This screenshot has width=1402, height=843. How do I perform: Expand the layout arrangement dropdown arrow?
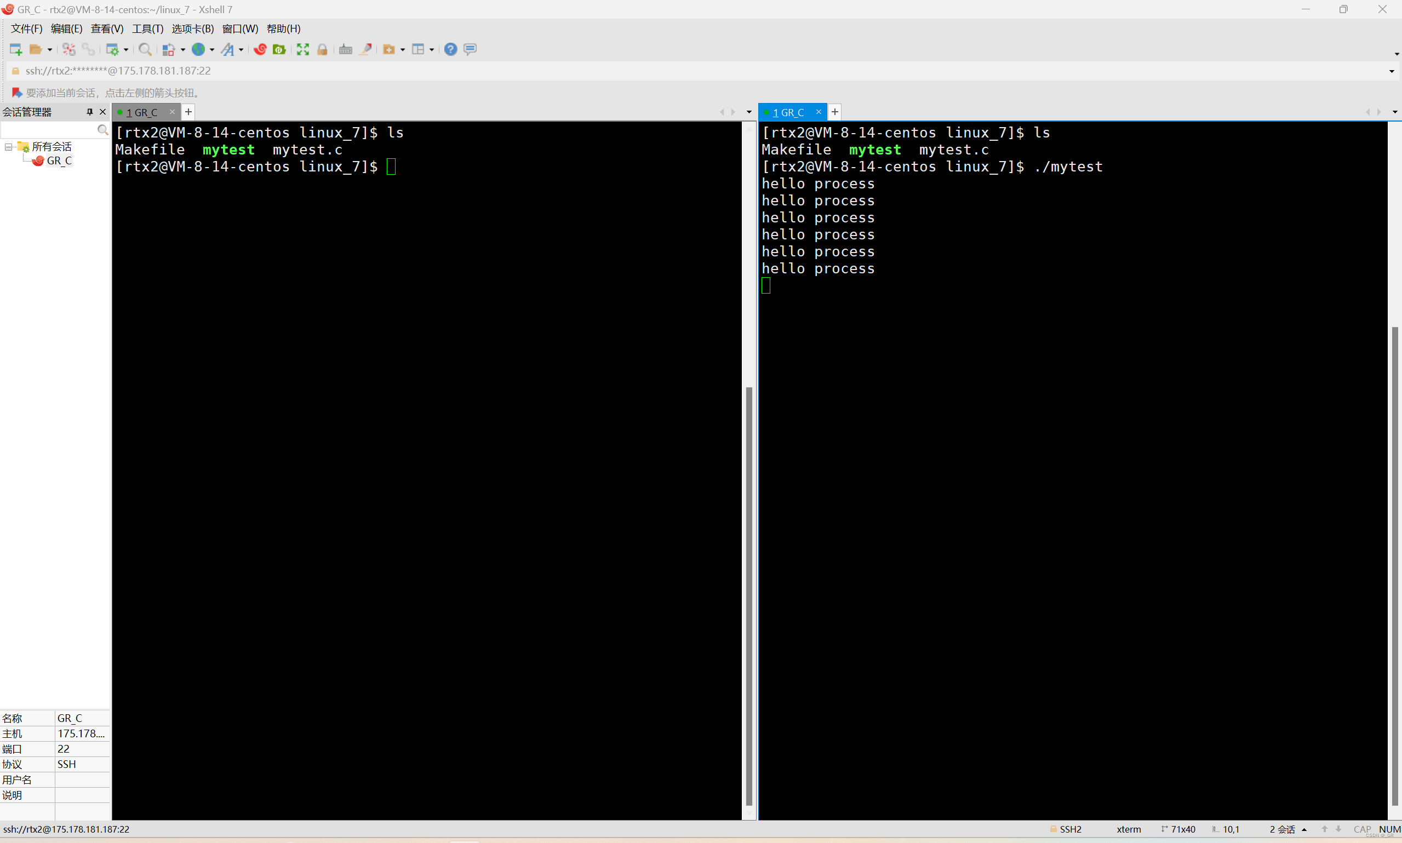tap(432, 50)
